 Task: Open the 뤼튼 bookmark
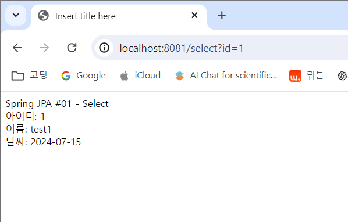(x=307, y=76)
